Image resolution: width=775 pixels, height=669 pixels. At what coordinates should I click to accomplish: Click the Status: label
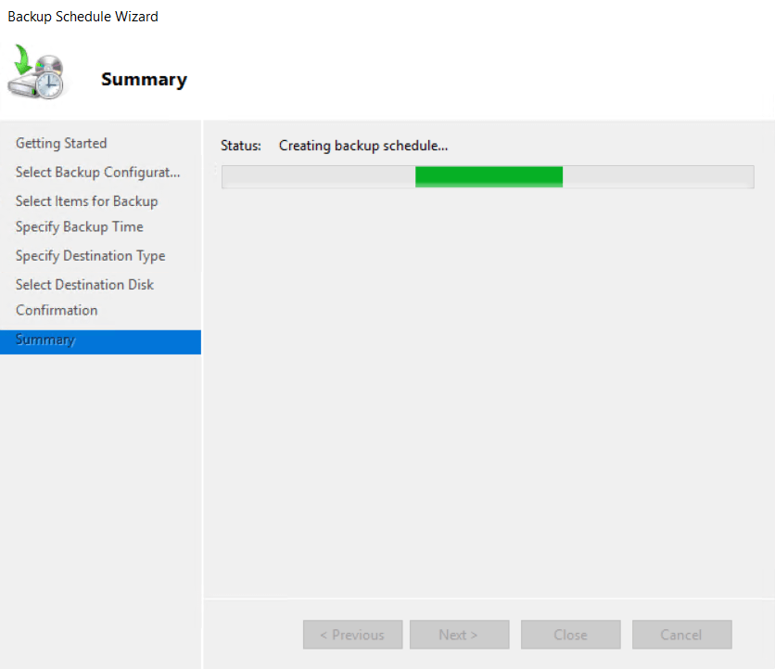(241, 146)
